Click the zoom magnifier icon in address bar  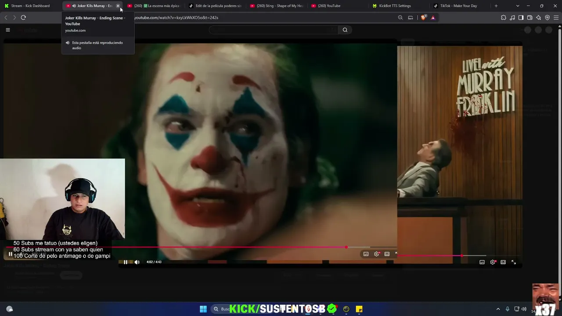400,18
